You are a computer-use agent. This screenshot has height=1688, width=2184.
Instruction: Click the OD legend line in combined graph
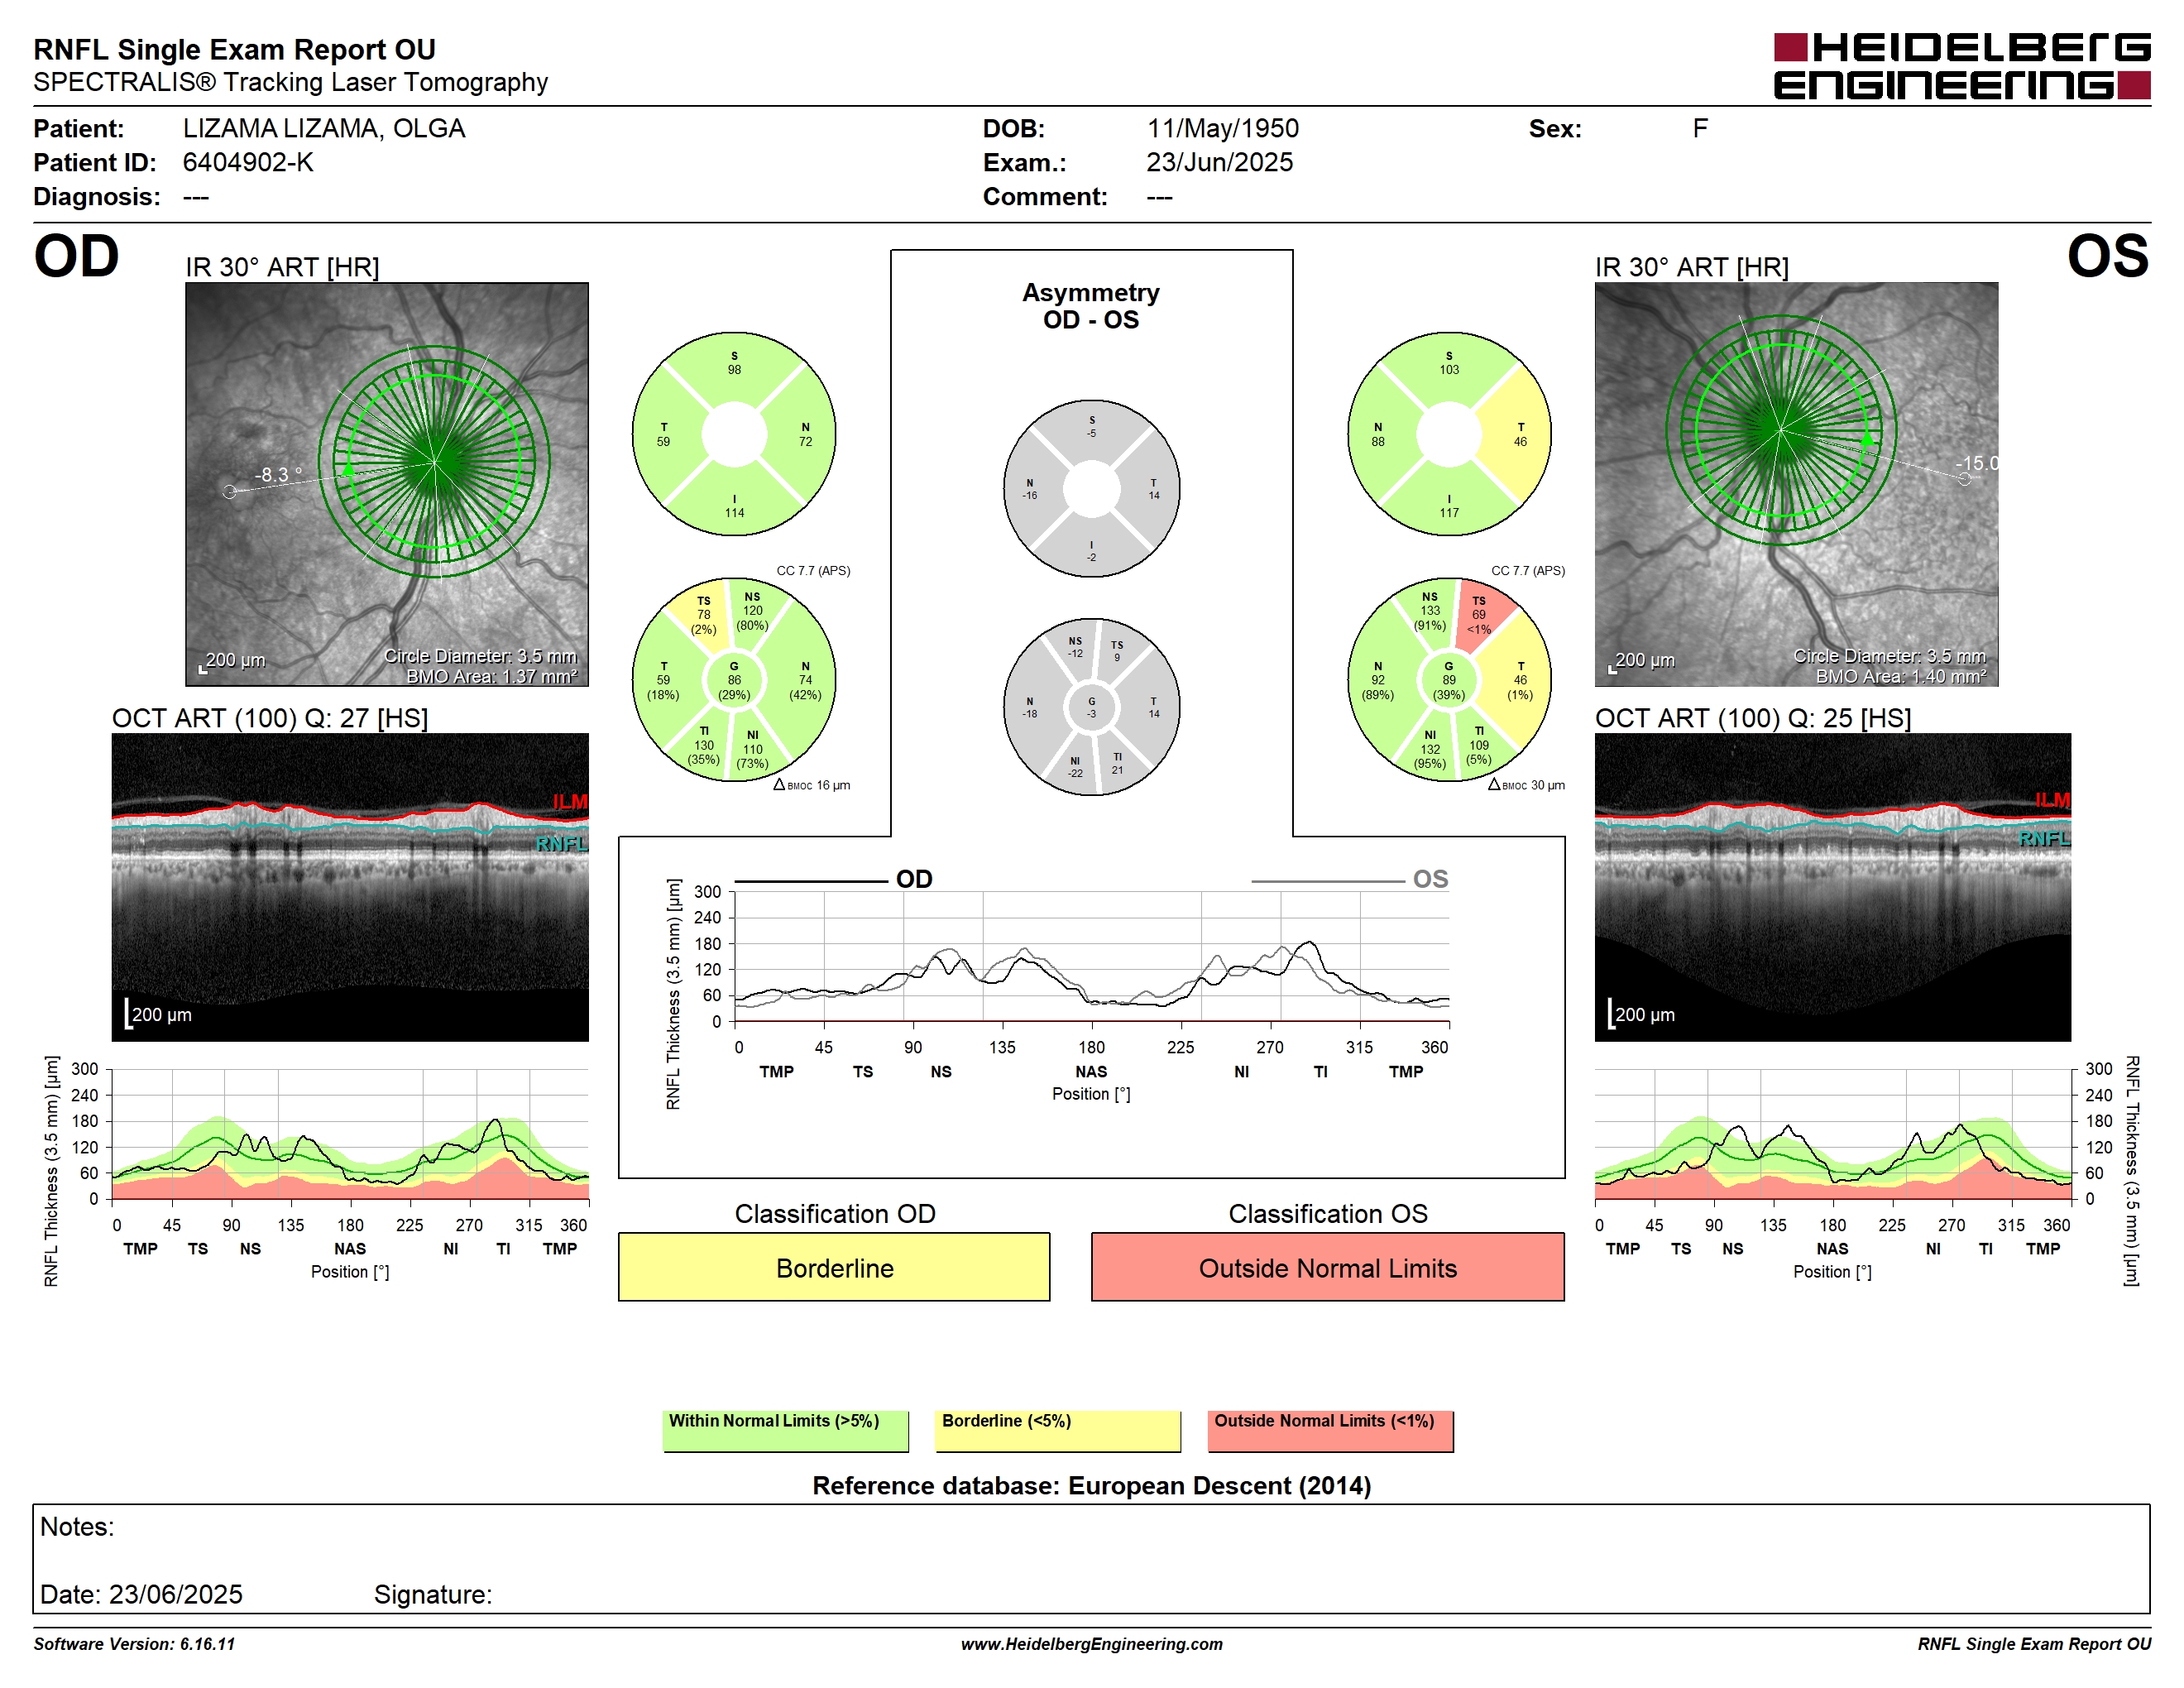tap(811, 881)
